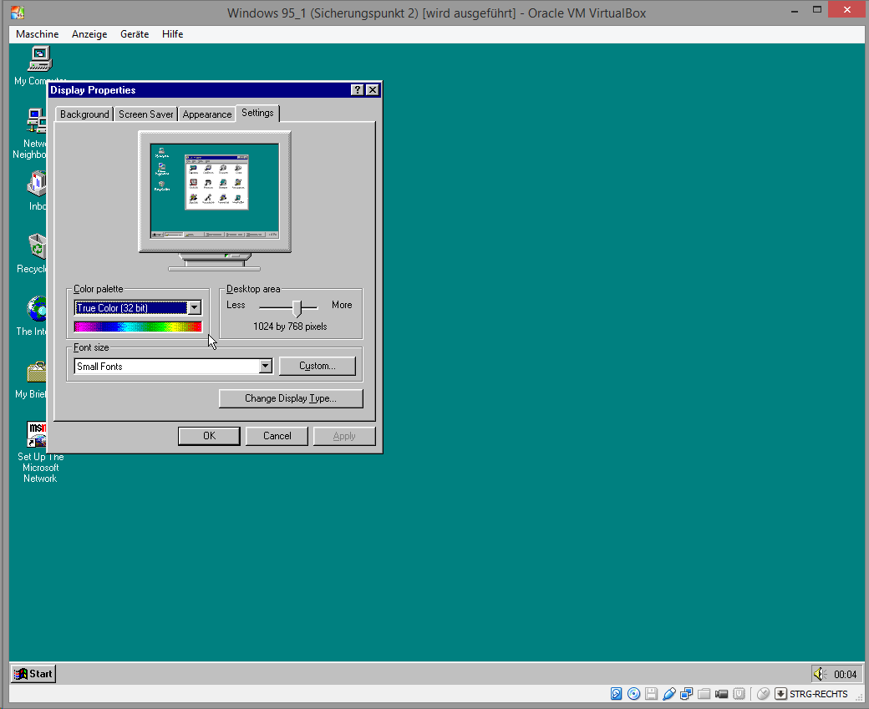Click the Display Properties help question-mark button

[358, 89]
